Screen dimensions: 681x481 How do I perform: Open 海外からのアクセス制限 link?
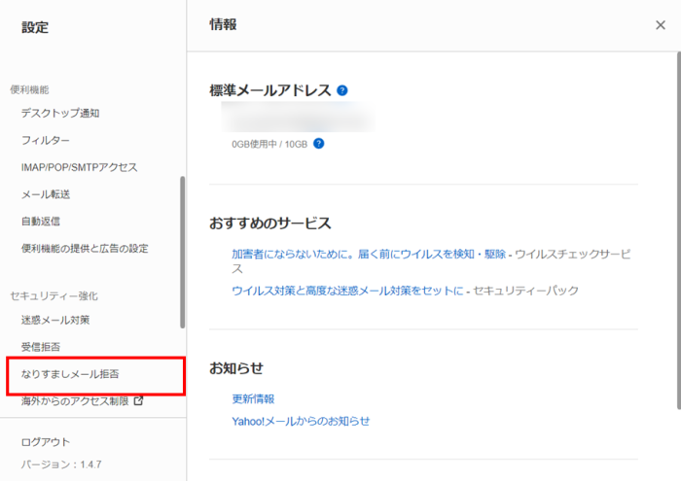click(x=74, y=400)
